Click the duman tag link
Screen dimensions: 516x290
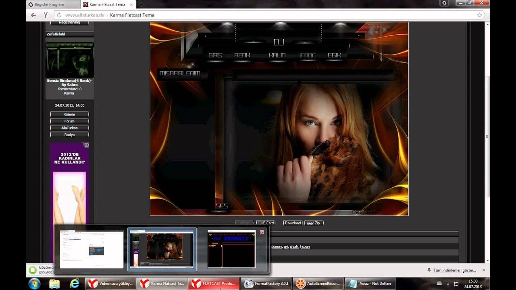click(277, 246)
